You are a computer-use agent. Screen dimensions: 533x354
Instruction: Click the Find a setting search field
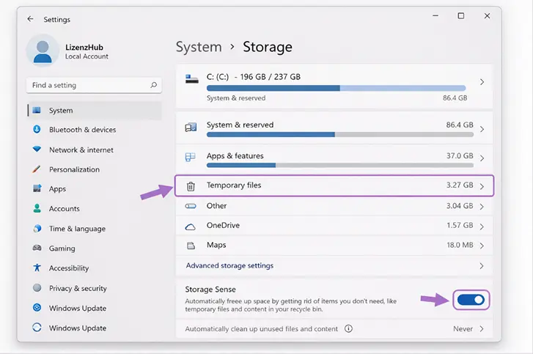pyautogui.click(x=94, y=85)
